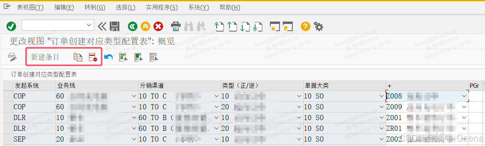Click the Find Next binoculars-plus icon
Image resolution: width=485 pixels, height=146 pixels.
pos(201,27)
